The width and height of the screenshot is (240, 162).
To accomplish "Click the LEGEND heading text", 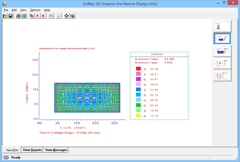I will (157, 54).
